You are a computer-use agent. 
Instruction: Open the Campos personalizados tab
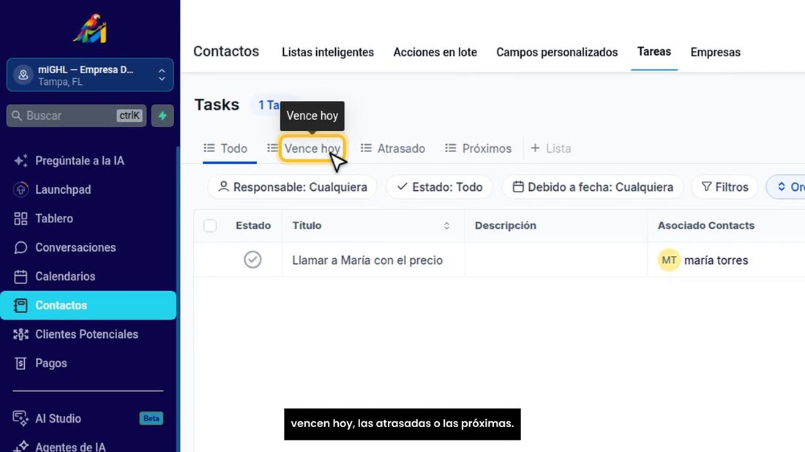pos(556,53)
